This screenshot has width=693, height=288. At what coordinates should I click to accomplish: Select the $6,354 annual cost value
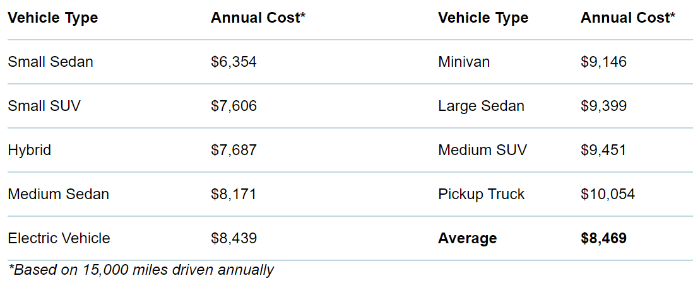pyautogui.click(x=234, y=62)
